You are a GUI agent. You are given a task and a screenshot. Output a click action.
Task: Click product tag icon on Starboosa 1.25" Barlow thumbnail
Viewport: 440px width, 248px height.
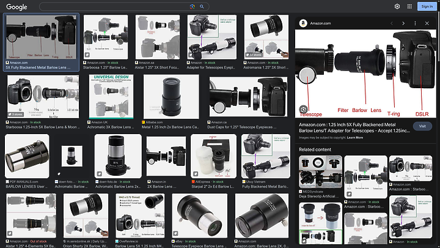[x=87, y=55]
